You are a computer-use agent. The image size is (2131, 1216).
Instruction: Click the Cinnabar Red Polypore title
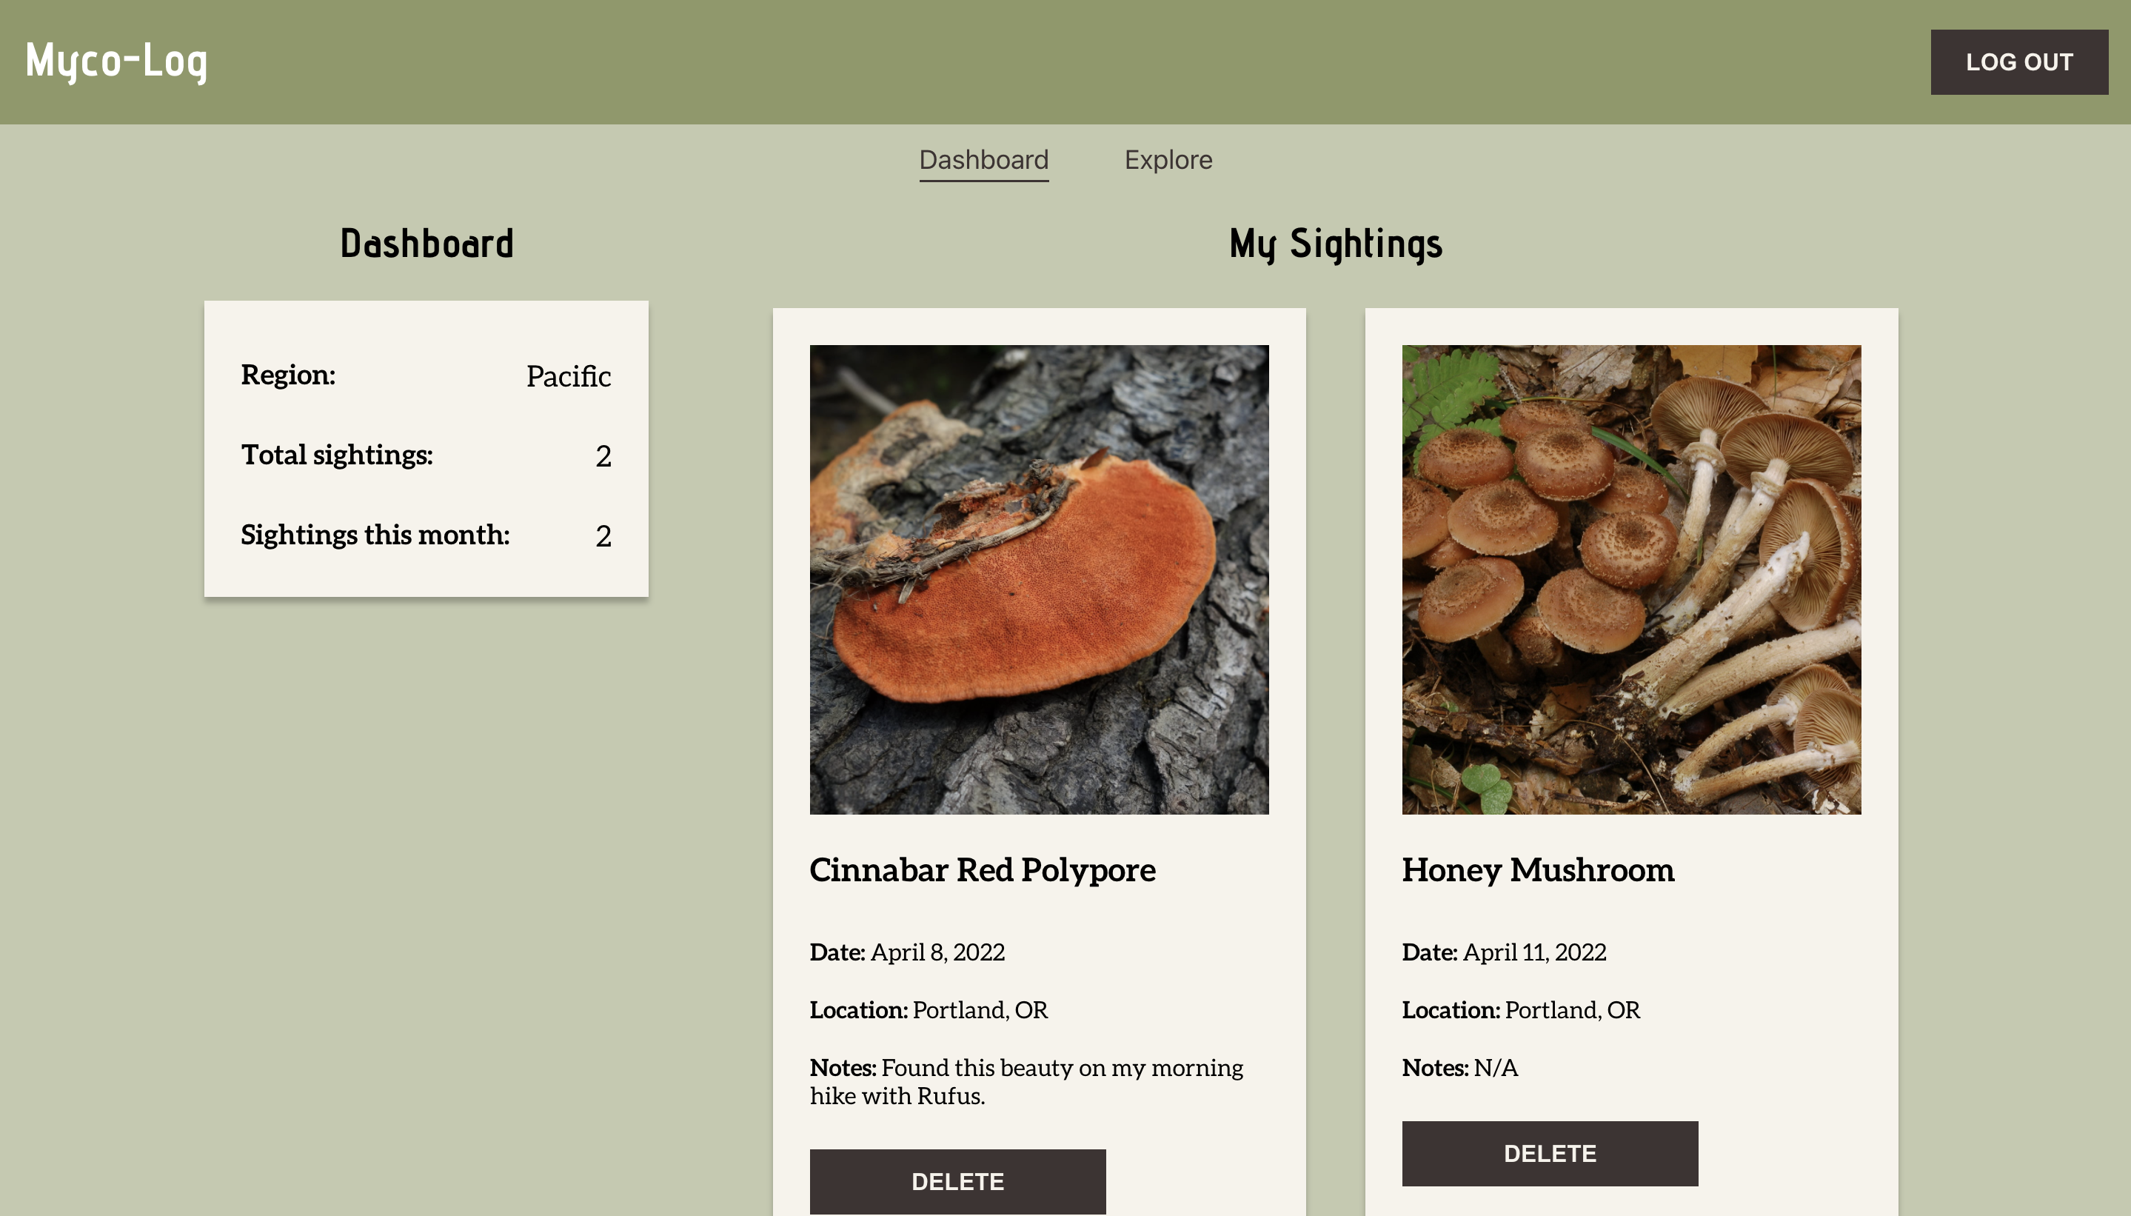coord(982,869)
